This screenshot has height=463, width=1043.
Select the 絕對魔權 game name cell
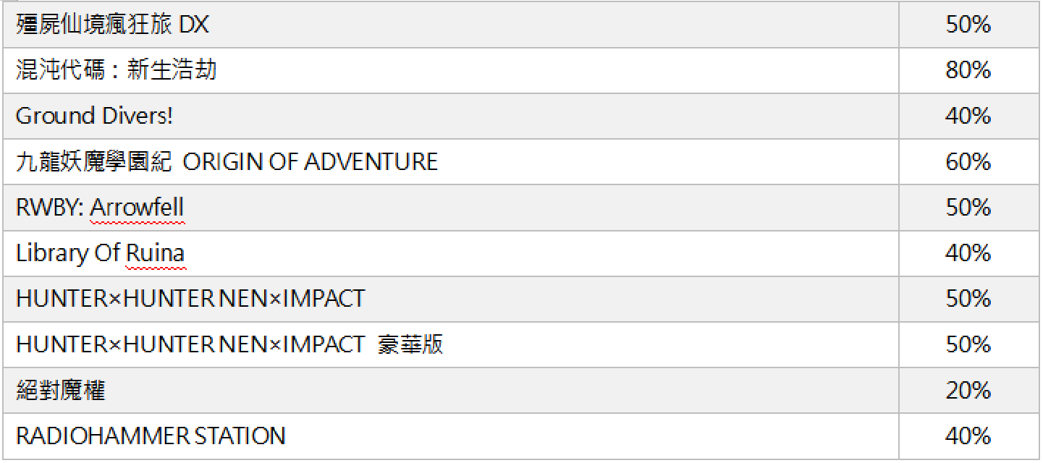coord(61,391)
